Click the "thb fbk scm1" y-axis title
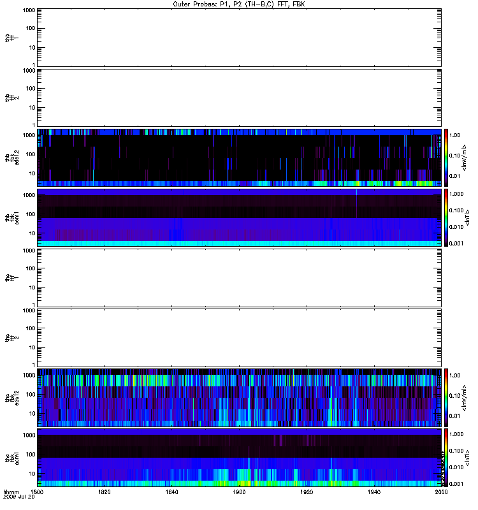Viewport: 478px width, 510px height. click(x=12, y=217)
